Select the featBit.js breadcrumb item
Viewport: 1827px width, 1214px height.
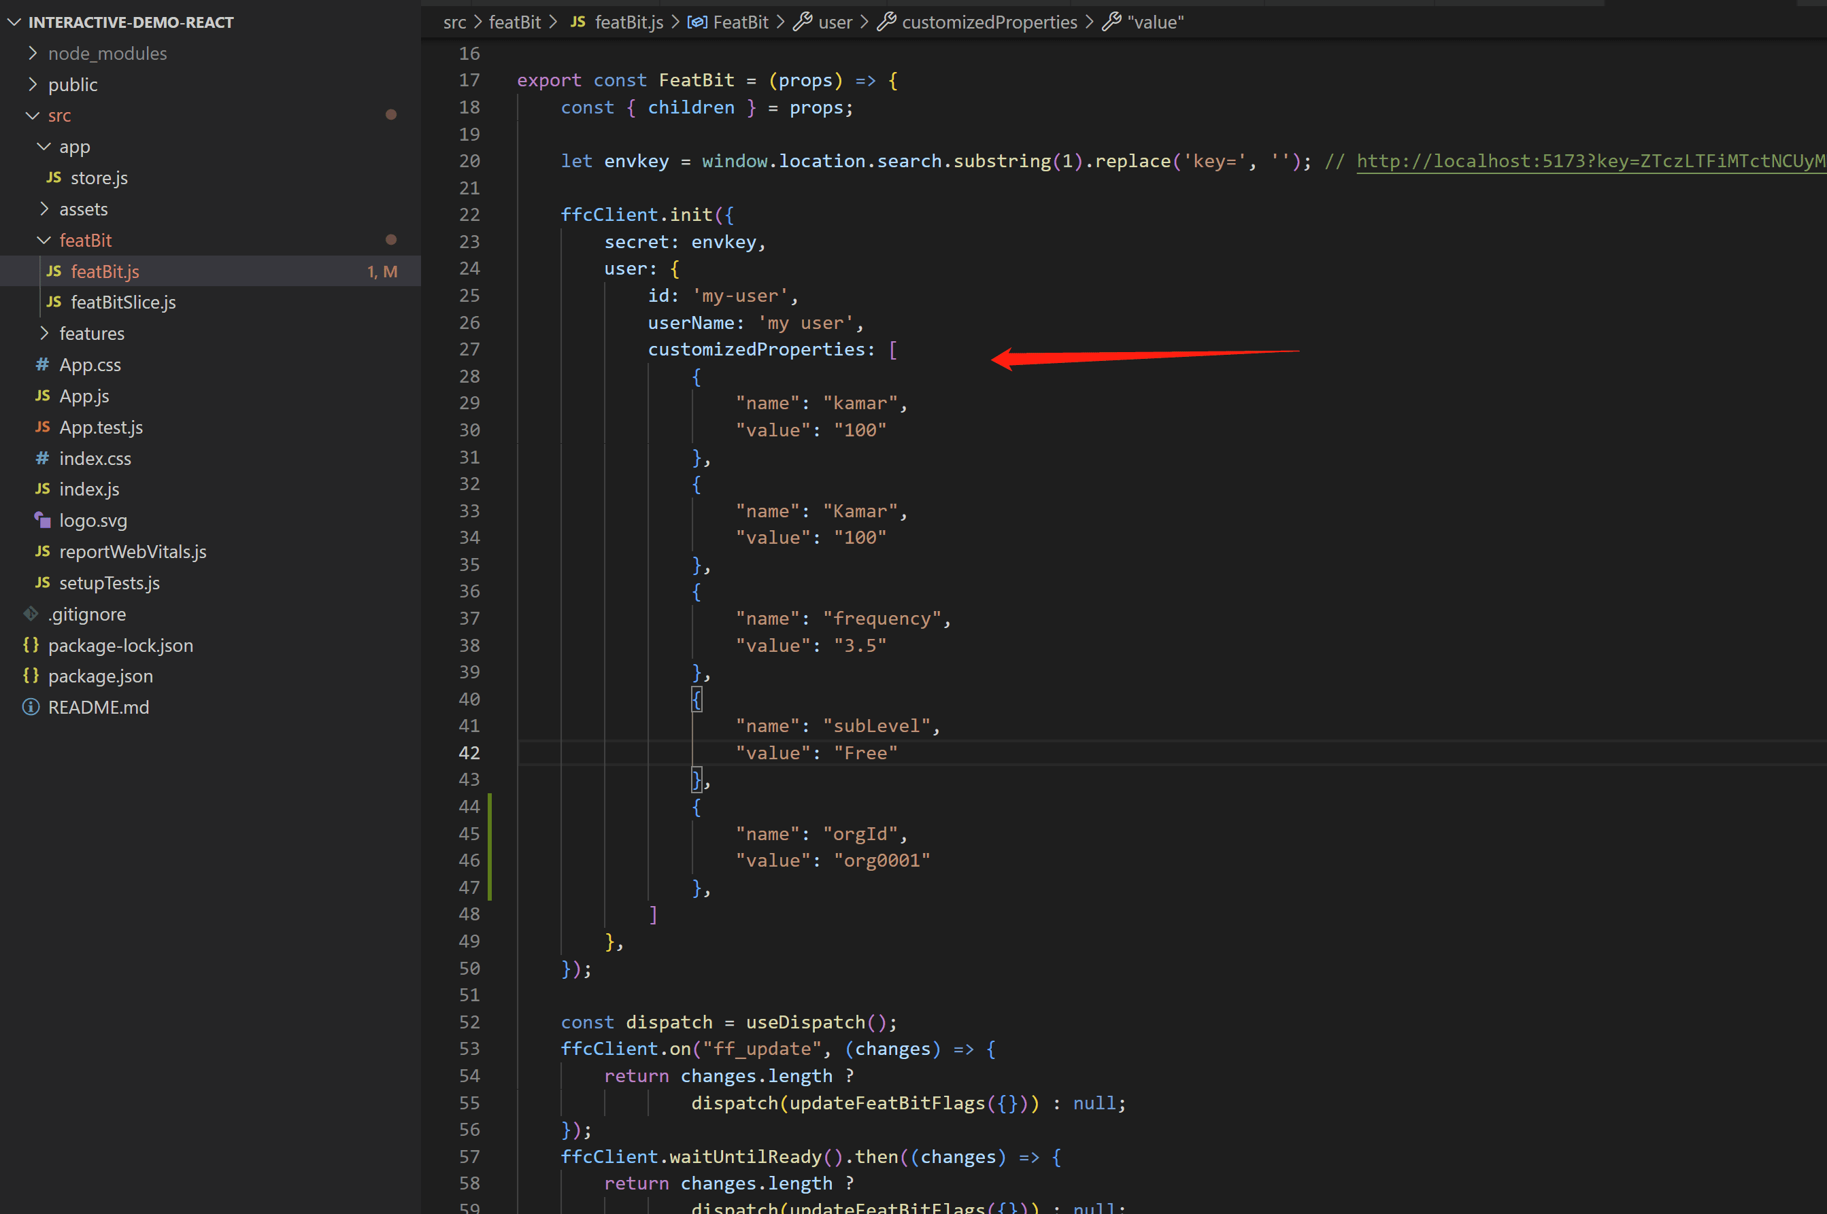628,22
